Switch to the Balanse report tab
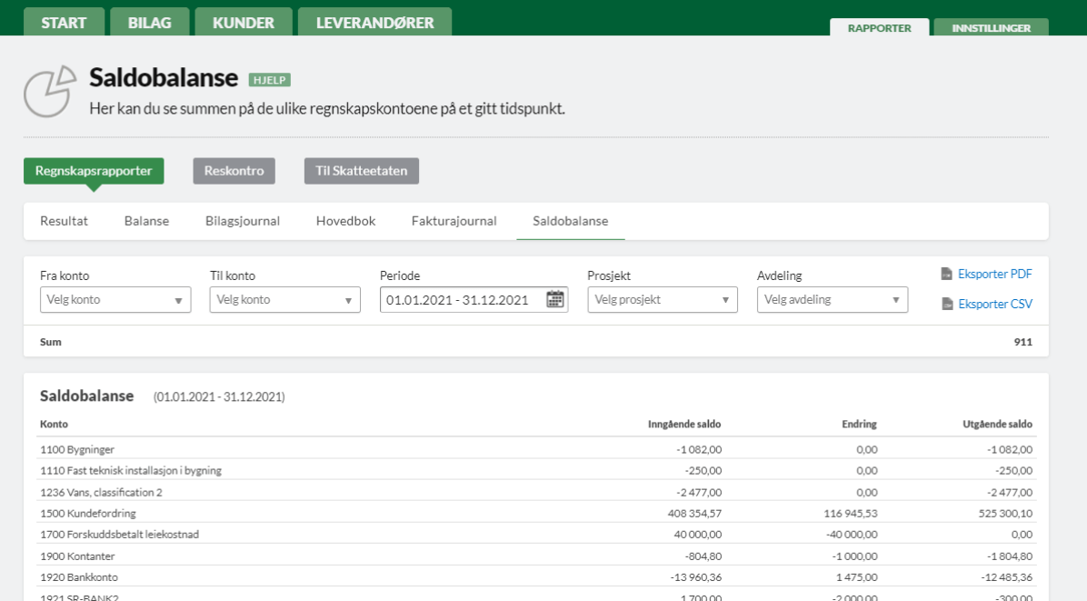 [x=147, y=221]
